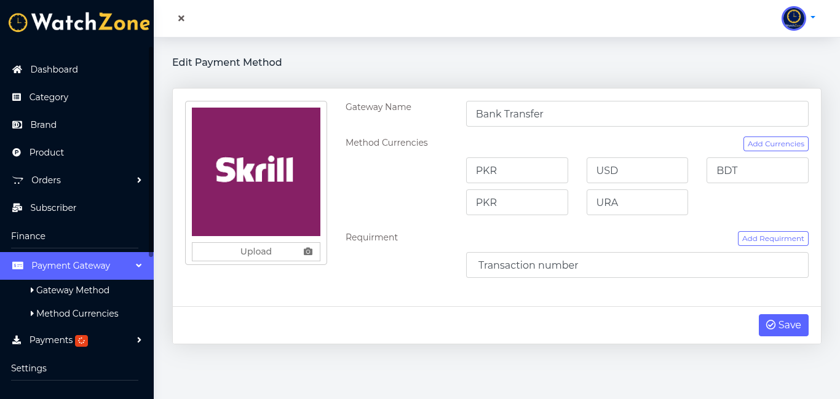Click the Add Currencies button
The height and width of the screenshot is (399, 840).
coord(775,144)
